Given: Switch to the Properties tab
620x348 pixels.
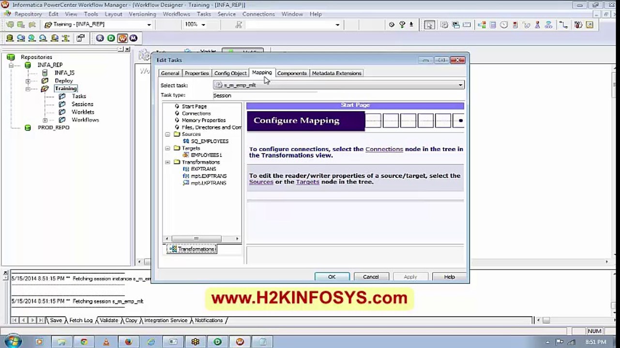Looking at the screenshot, I should point(197,73).
